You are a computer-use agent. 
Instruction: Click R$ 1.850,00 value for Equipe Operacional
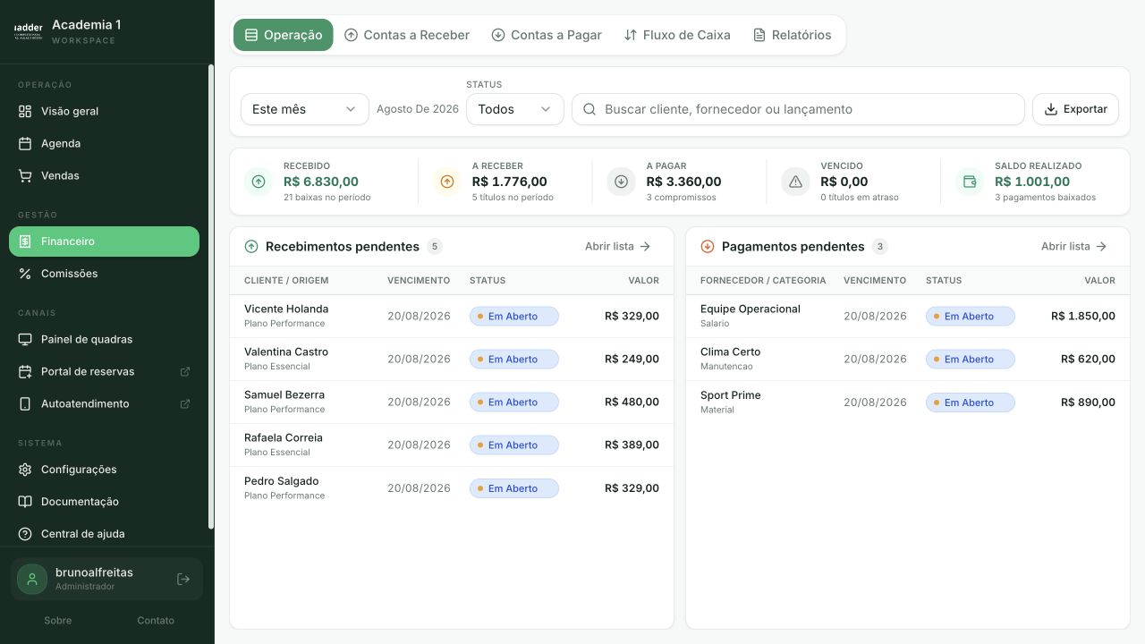tap(1083, 316)
